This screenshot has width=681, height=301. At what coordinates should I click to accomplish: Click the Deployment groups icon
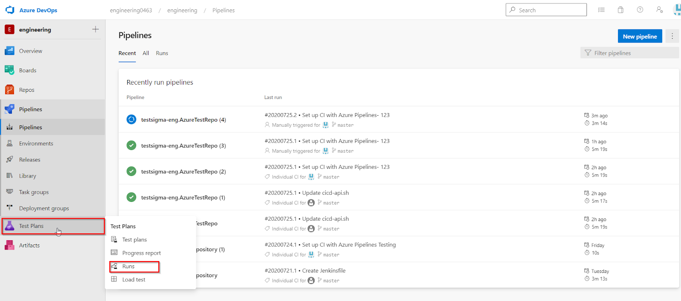click(9, 208)
